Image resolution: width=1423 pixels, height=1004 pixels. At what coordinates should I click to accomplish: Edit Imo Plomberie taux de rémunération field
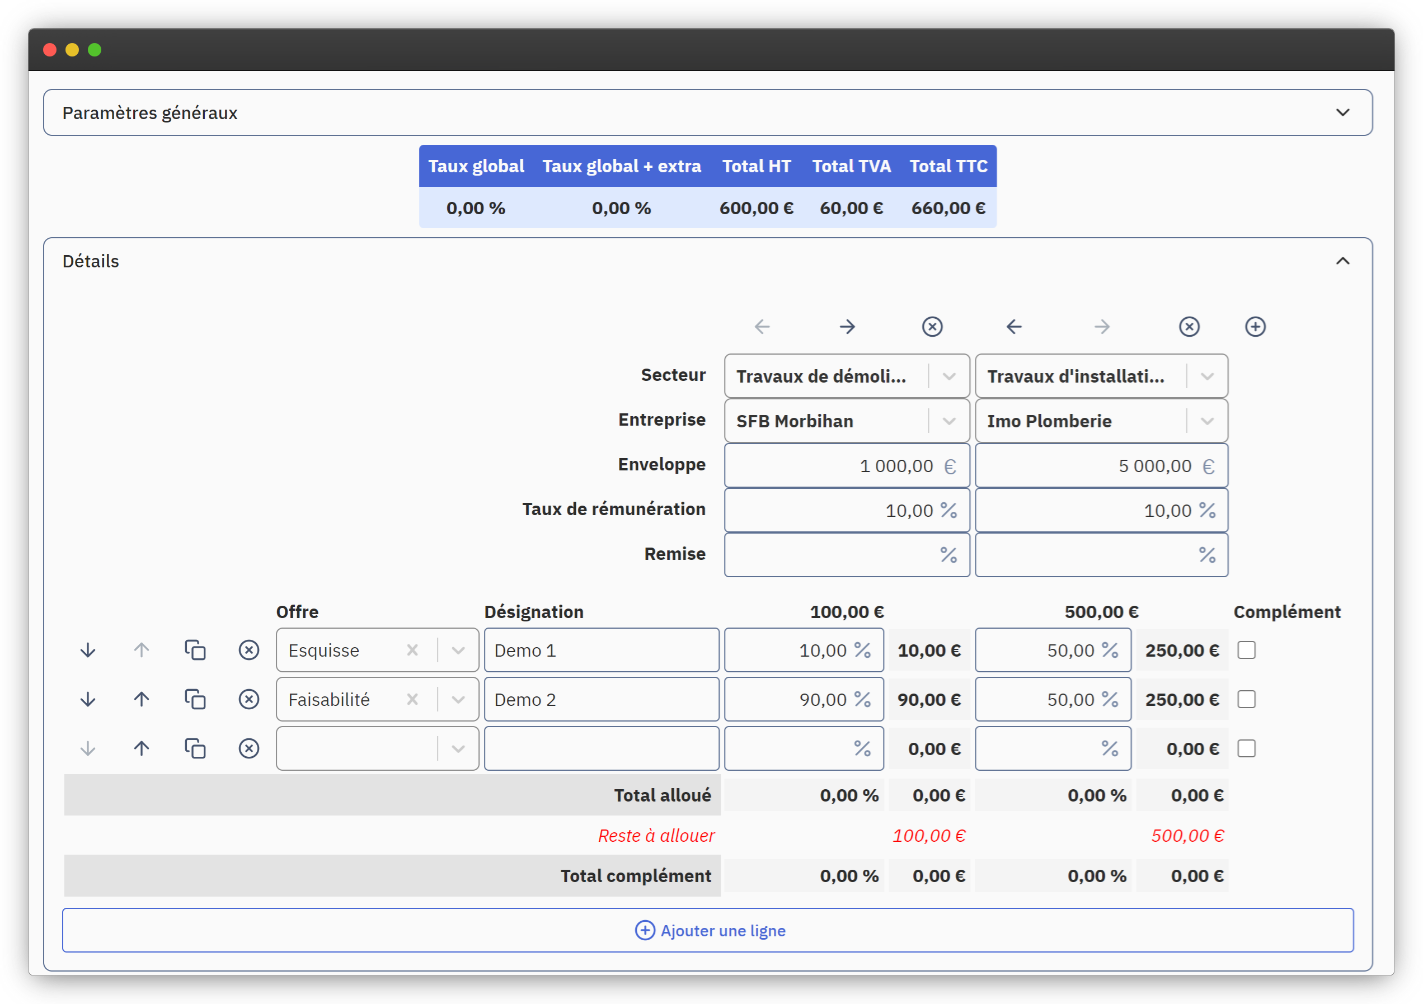[1101, 510]
